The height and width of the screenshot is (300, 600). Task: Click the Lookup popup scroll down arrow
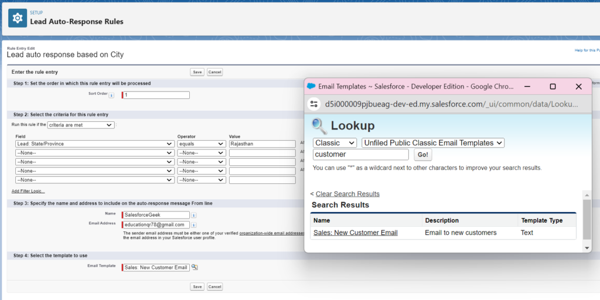(x=587, y=248)
